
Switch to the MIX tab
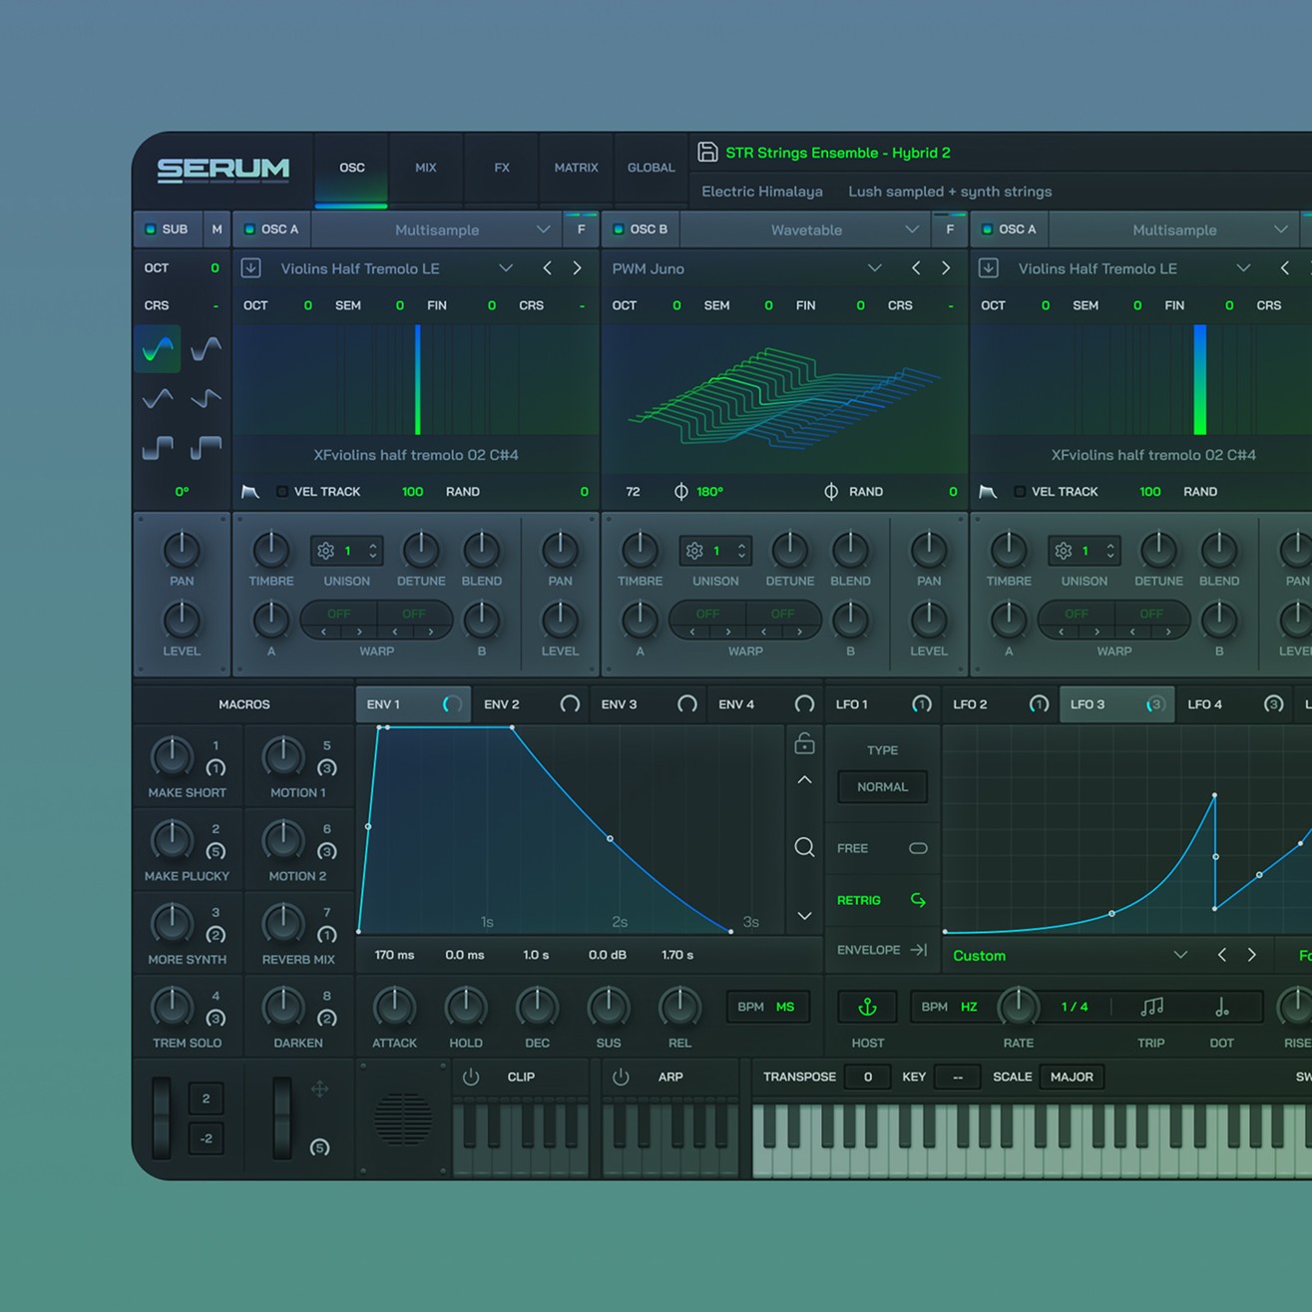pos(426,168)
